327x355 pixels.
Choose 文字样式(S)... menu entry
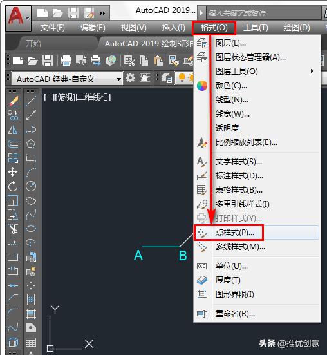[257, 162]
